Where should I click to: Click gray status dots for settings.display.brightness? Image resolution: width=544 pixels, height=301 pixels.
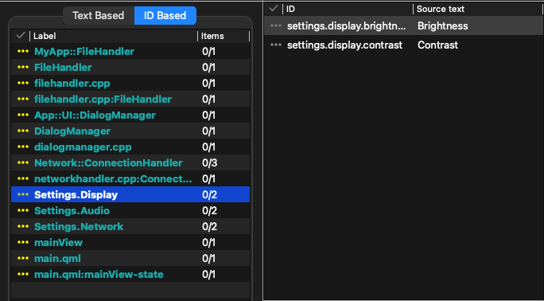[276, 25]
